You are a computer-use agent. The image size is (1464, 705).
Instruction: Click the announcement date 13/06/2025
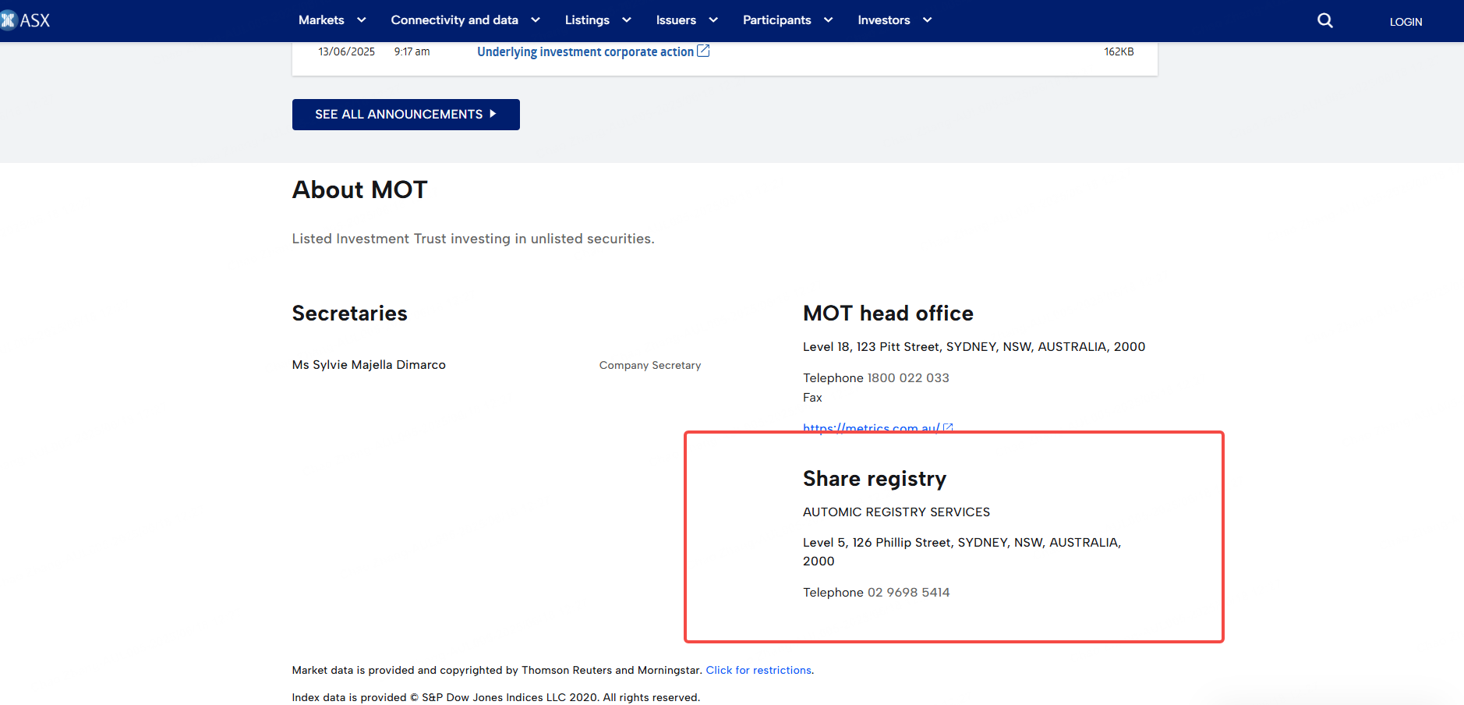(346, 51)
